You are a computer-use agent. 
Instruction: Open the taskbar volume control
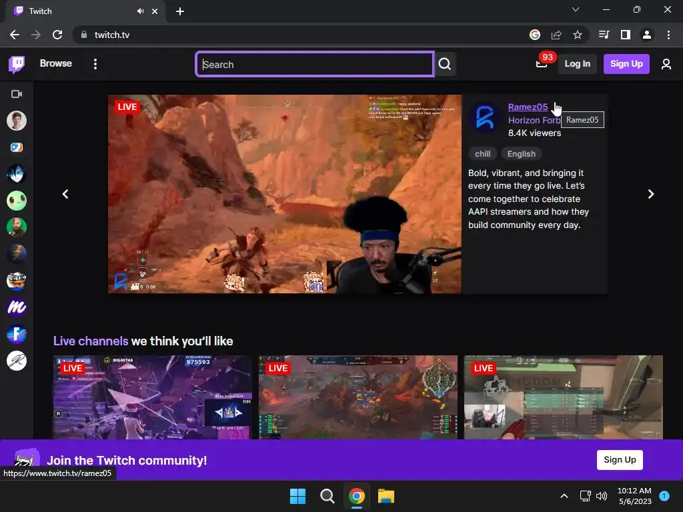pos(602,496)
